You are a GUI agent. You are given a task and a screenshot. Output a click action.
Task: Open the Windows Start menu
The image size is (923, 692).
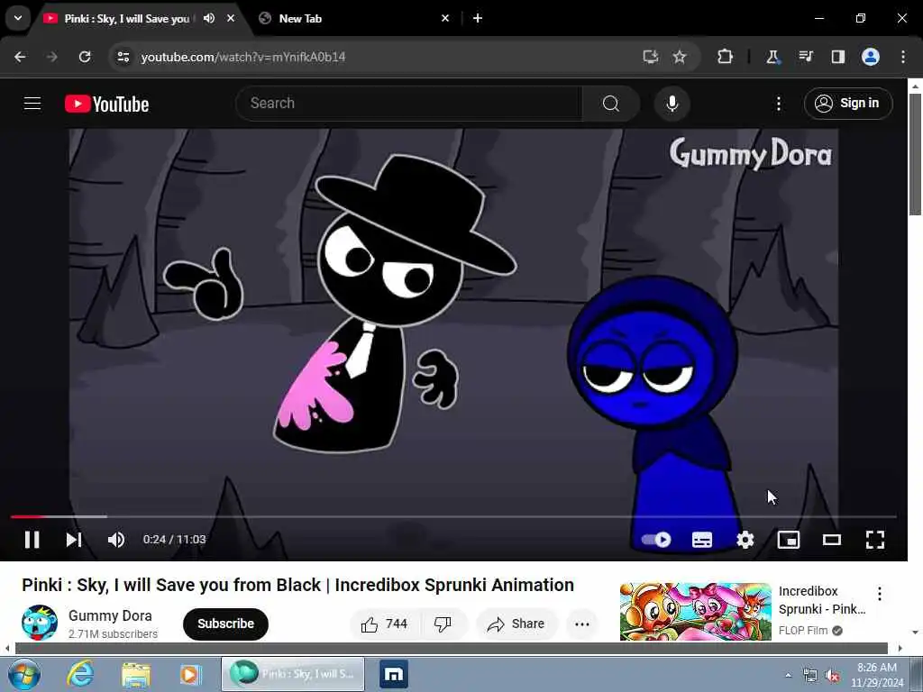point(24,674)
